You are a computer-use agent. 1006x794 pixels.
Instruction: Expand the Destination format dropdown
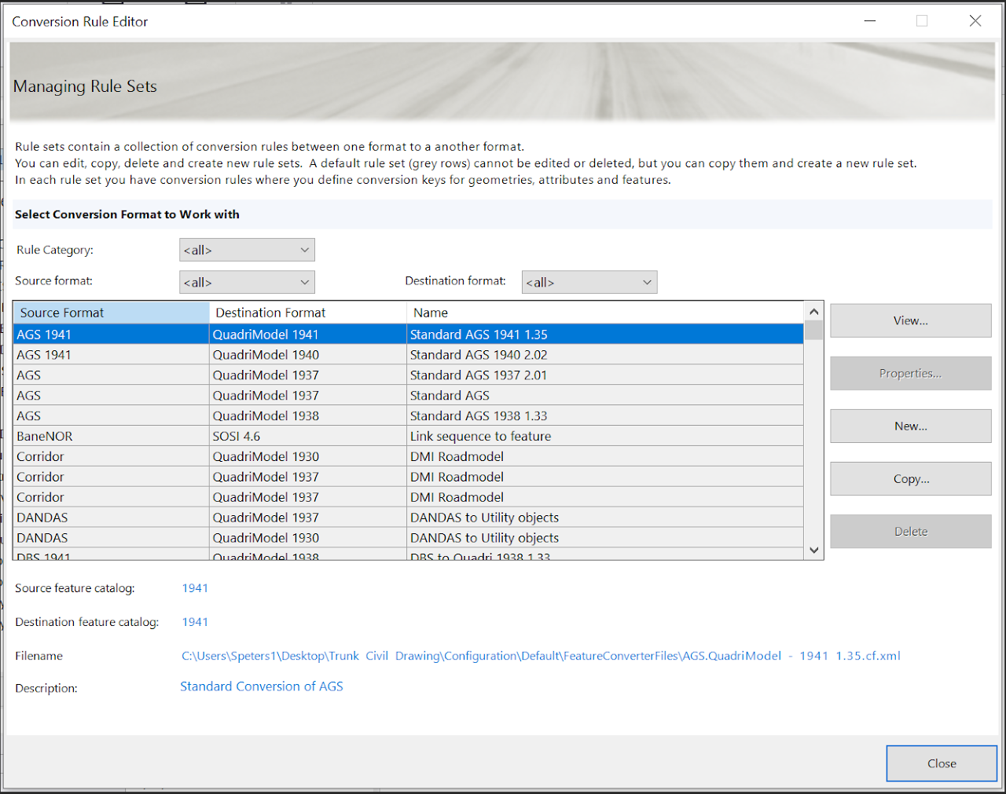click(x=589, y=282)
